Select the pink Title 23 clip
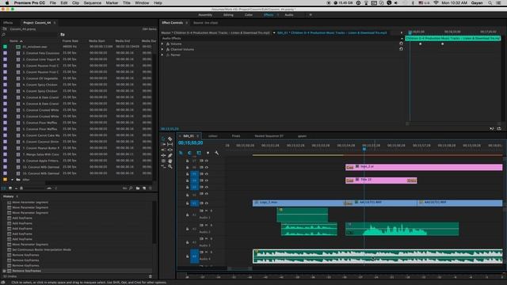This screenshot has width=507, height=285. 381,180
